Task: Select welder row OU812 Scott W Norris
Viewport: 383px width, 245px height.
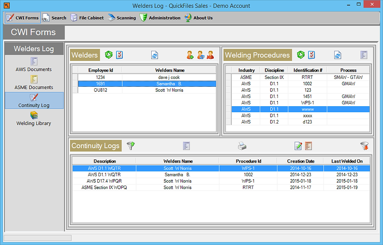Action: coord(147,90)
